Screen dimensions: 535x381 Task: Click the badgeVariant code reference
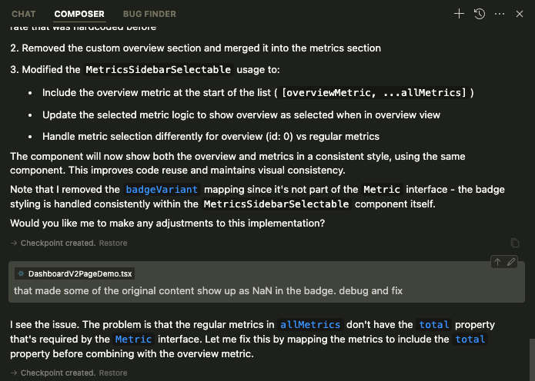162,189
